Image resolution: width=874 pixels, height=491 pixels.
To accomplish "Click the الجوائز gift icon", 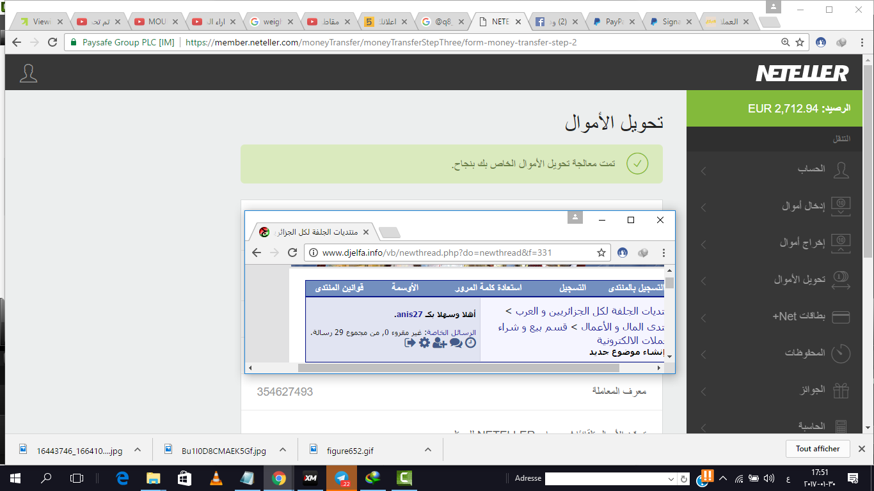I will 841,390.
